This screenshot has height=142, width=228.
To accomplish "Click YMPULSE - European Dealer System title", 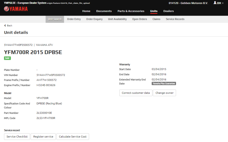I will click(x=25, y=3).
